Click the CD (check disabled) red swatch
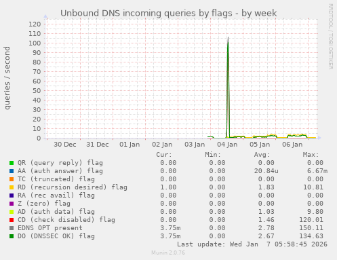The height and width of the screenshot is (260, 337). click(x=12, y=220)
